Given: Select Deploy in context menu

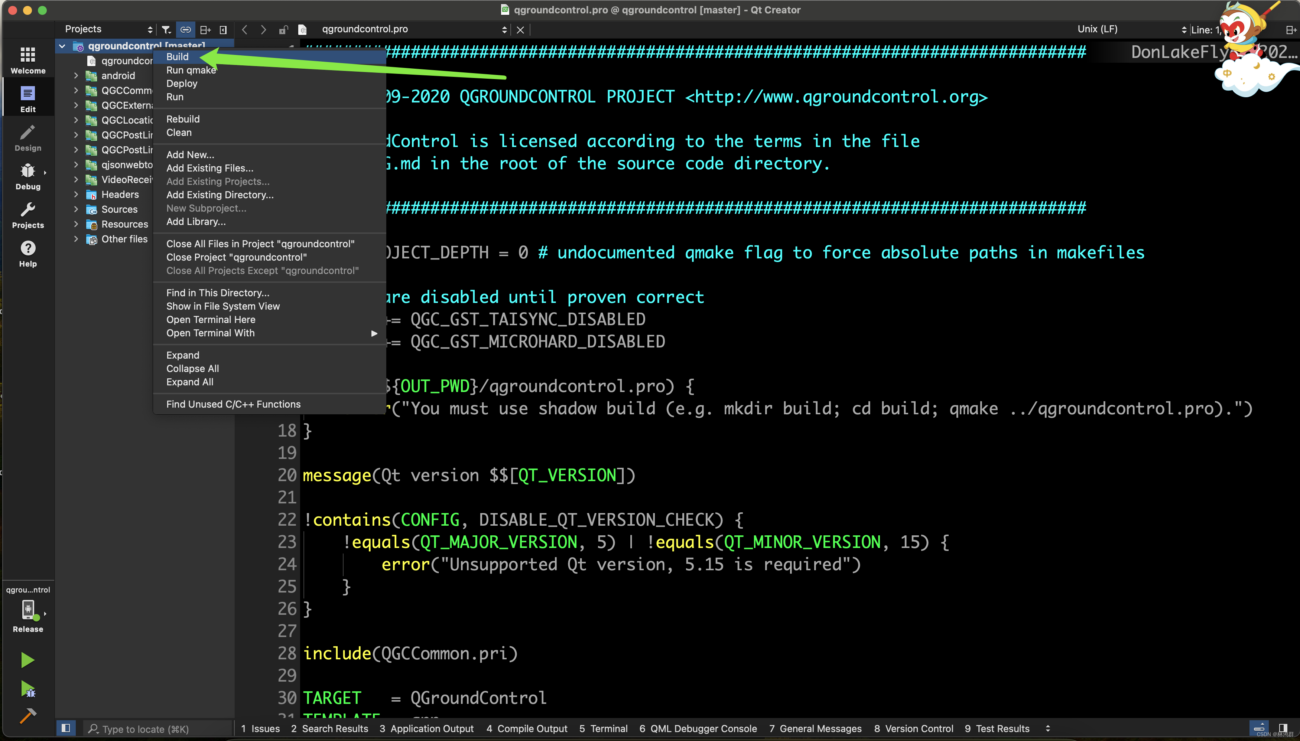Looking at the screenshot, I should 269,84.
